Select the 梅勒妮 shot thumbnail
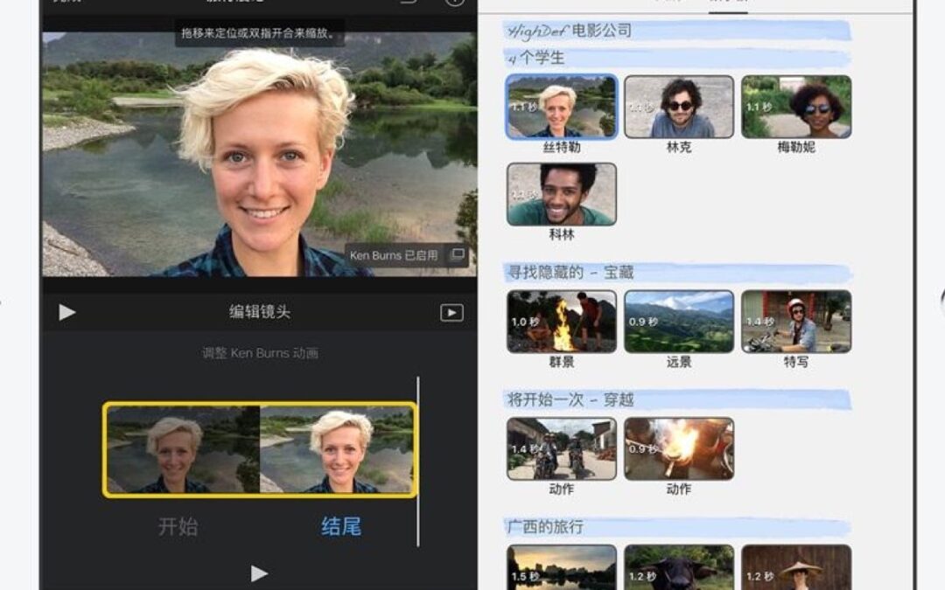Screen dimensions: 945x590 pyautogui.click(x=796, y=108)
